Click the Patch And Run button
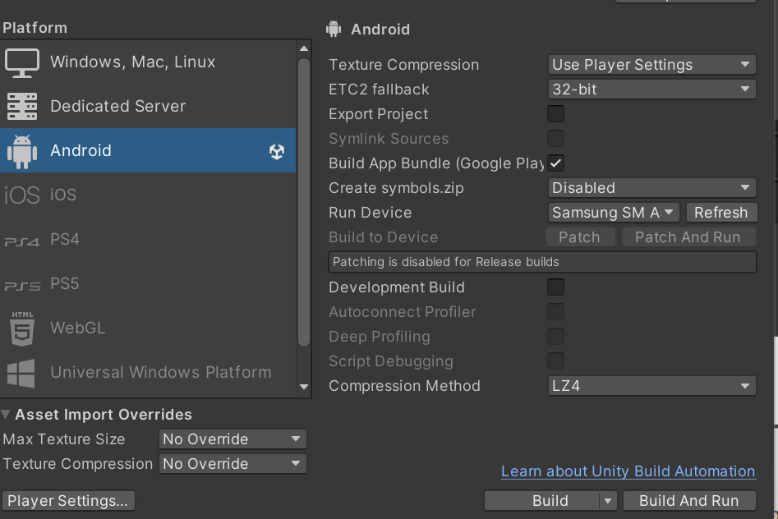778x519 pixels. (x=688, y=237)
